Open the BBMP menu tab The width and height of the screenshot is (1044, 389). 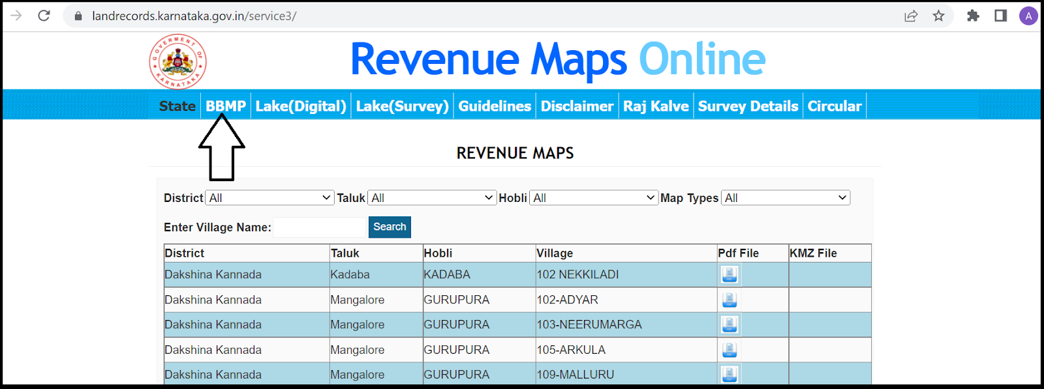click(x=226, y=106)
